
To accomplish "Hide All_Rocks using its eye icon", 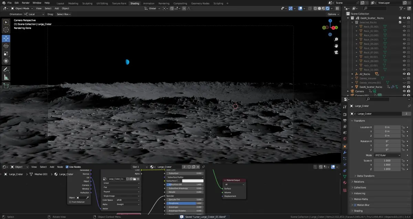I will point(404,74).
